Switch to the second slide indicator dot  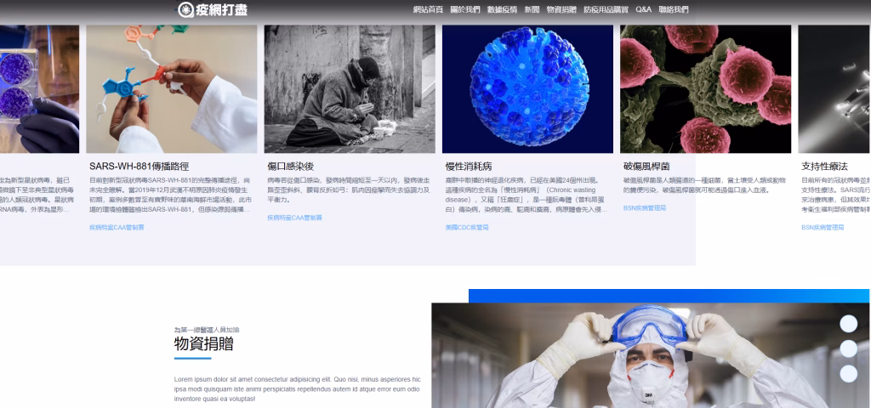tap(848, 348)
